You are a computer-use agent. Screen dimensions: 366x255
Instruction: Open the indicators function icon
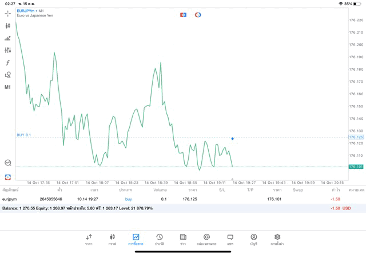pos(8,63)
